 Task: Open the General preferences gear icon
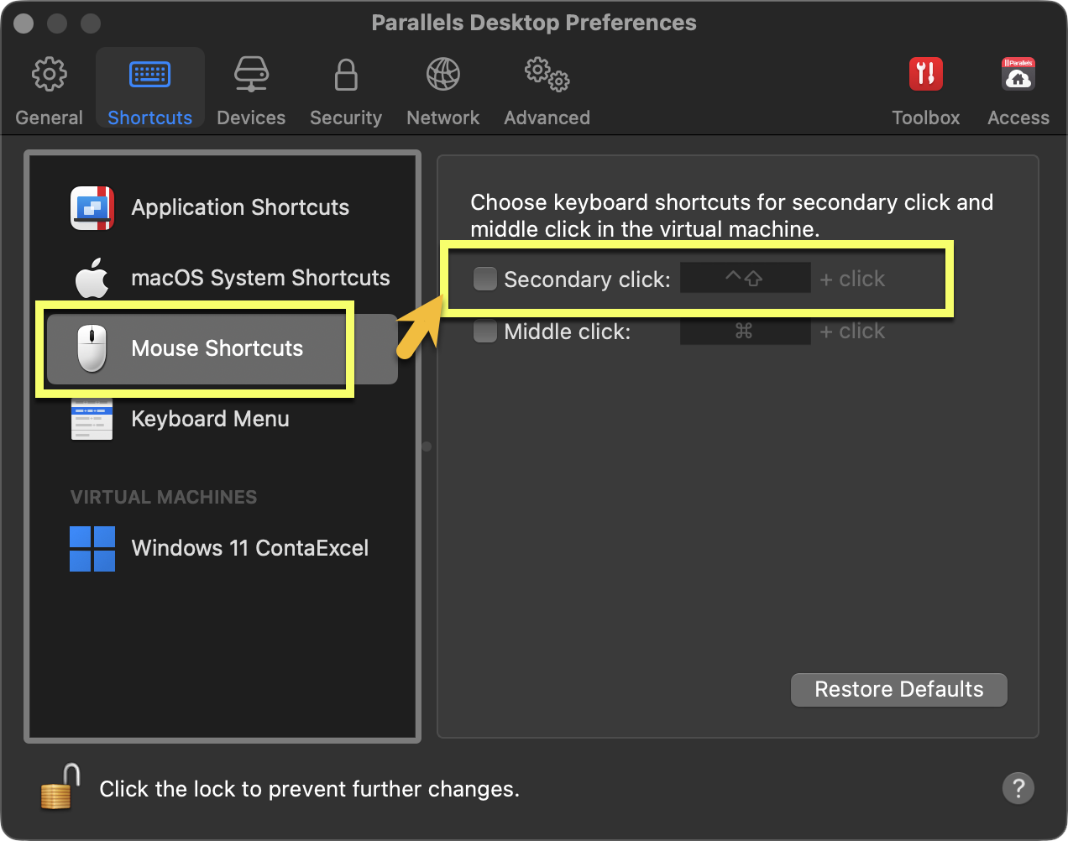[50, 76]
